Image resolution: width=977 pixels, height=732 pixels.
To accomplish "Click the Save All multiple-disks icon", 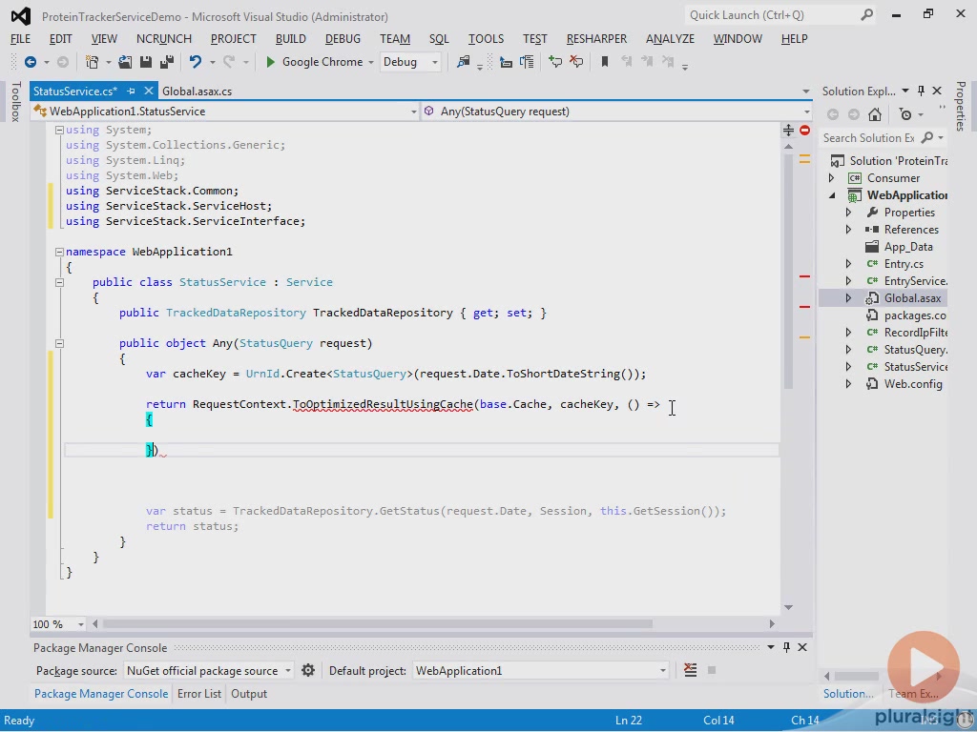I will tap(167, 62).
